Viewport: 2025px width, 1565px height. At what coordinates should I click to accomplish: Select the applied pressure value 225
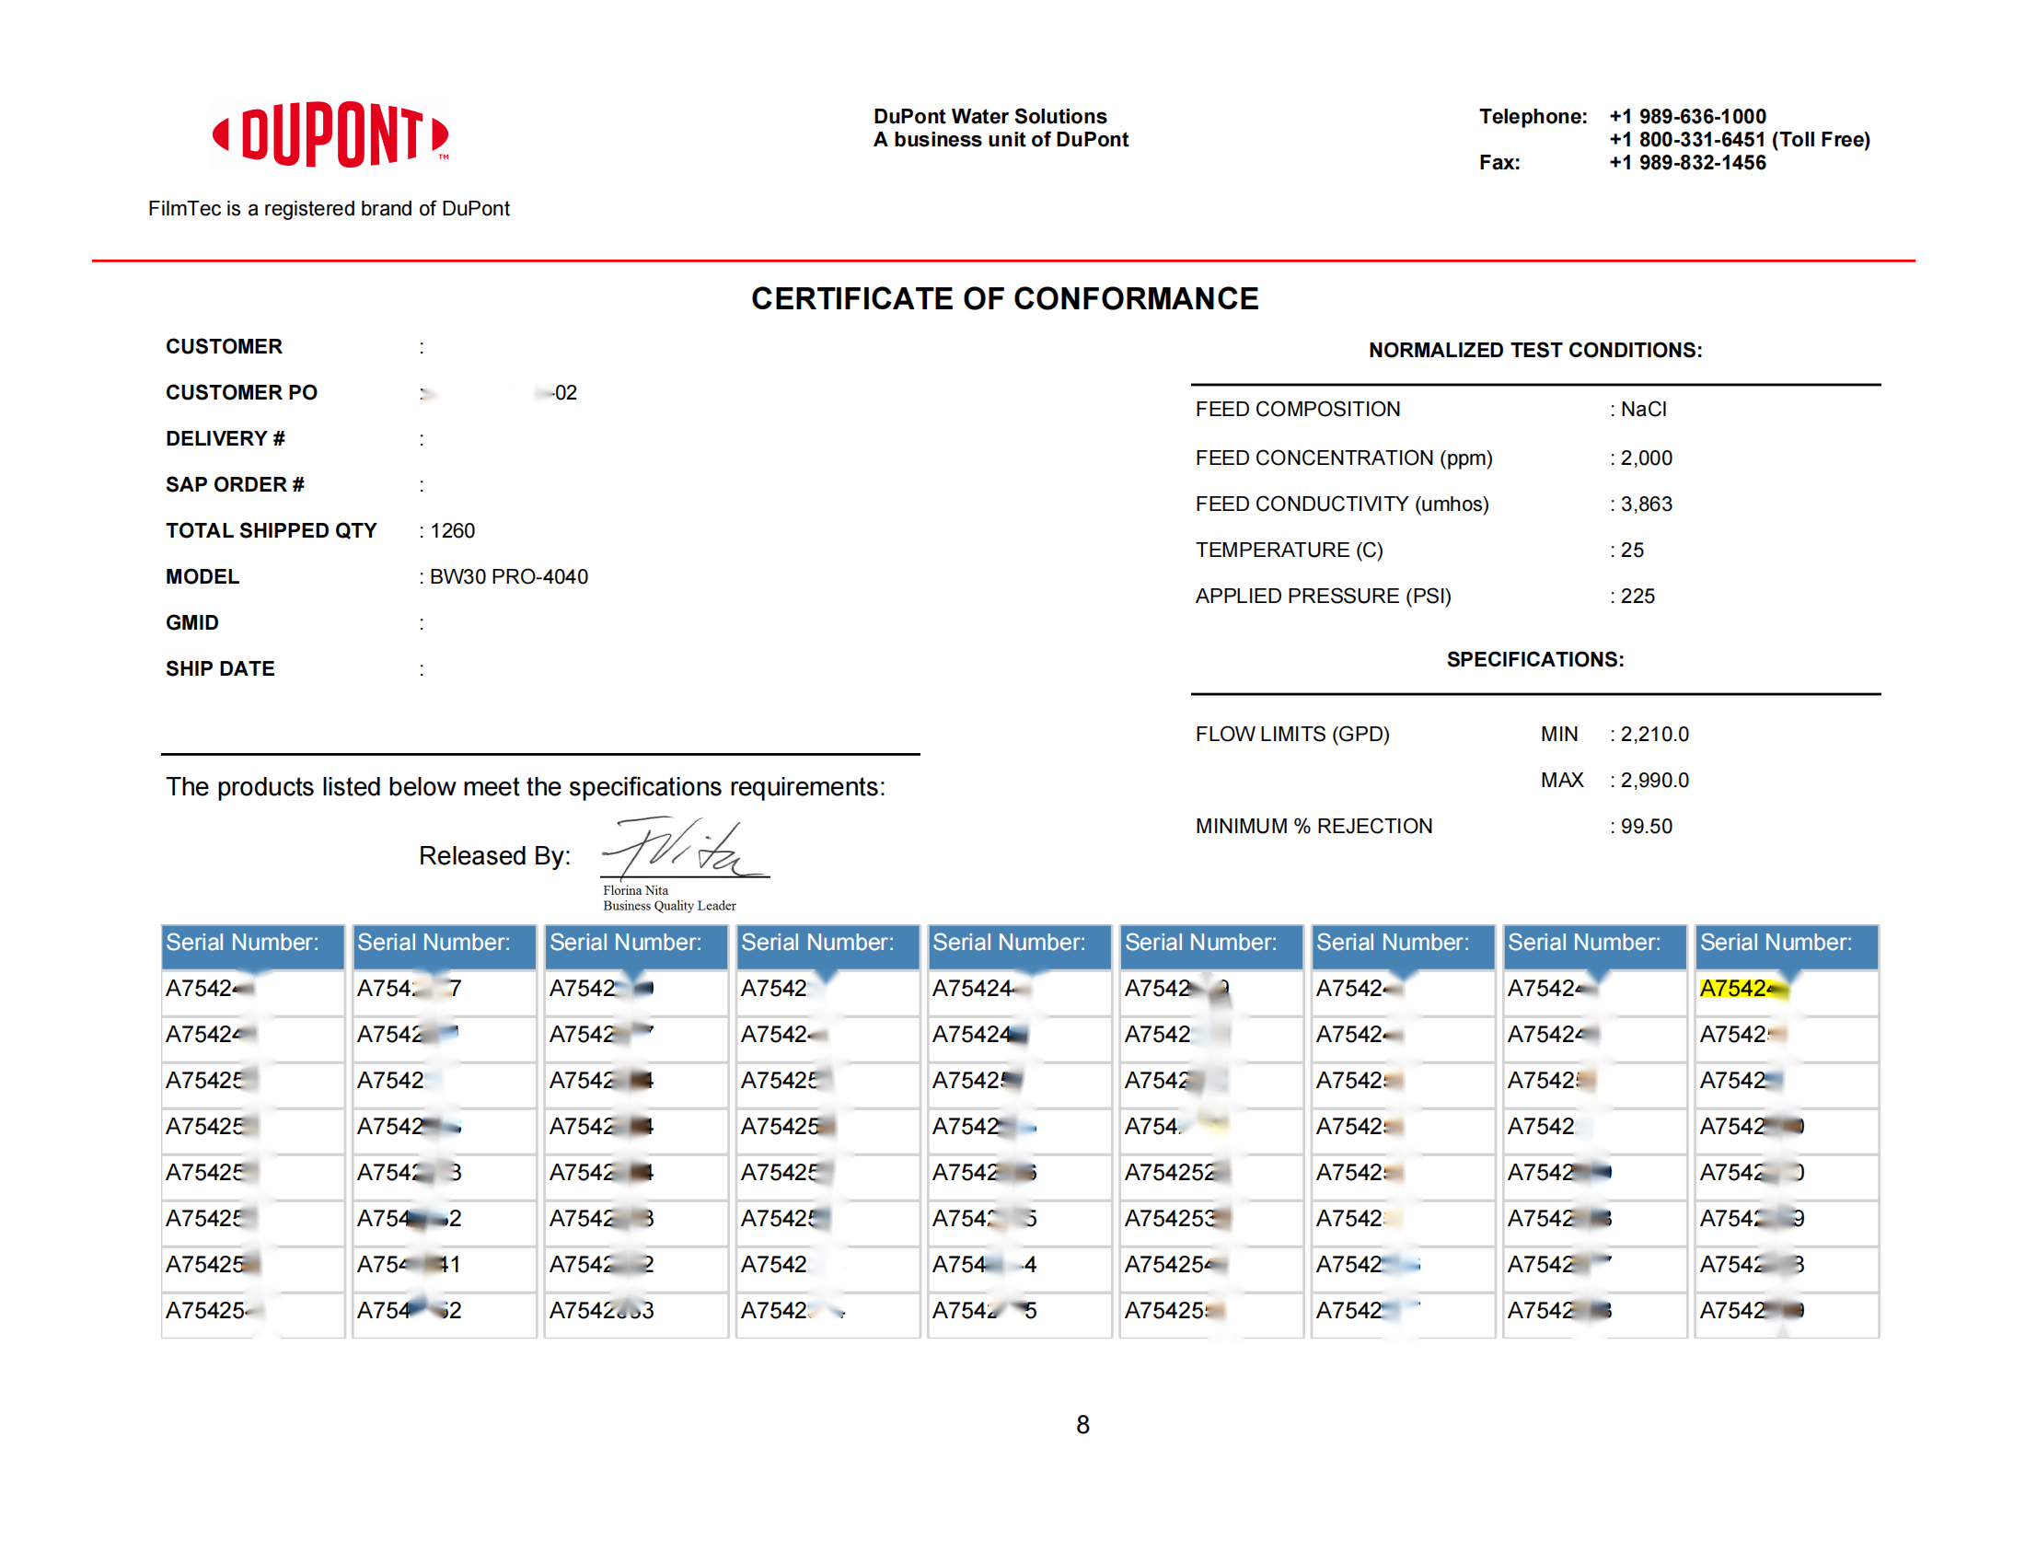pyautogui.click(x=1637, y=596)
